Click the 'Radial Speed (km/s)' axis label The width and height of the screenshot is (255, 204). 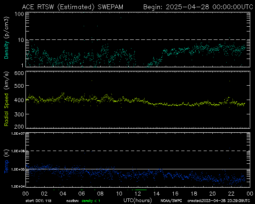coord(6,99)
